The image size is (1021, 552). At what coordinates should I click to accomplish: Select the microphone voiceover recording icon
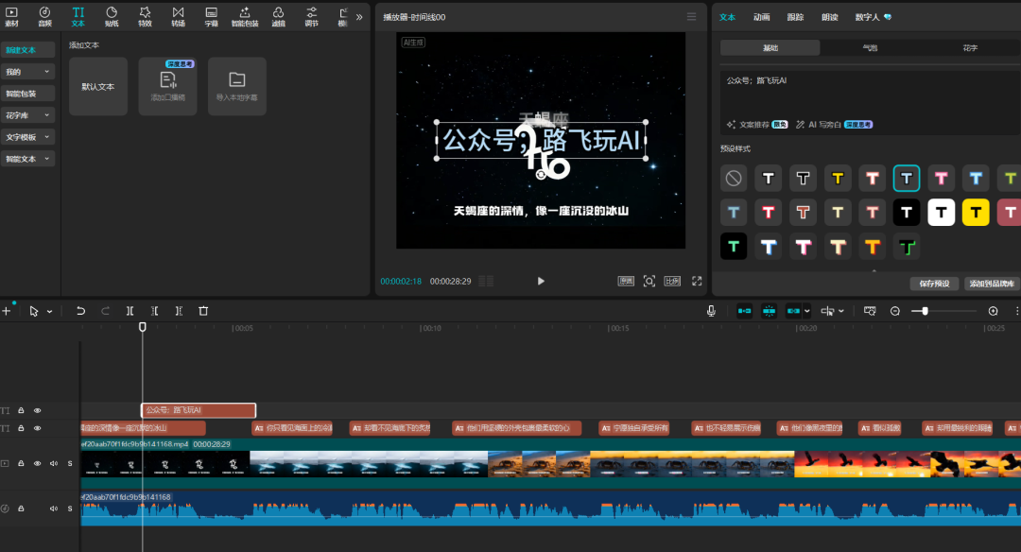[711, 310]
